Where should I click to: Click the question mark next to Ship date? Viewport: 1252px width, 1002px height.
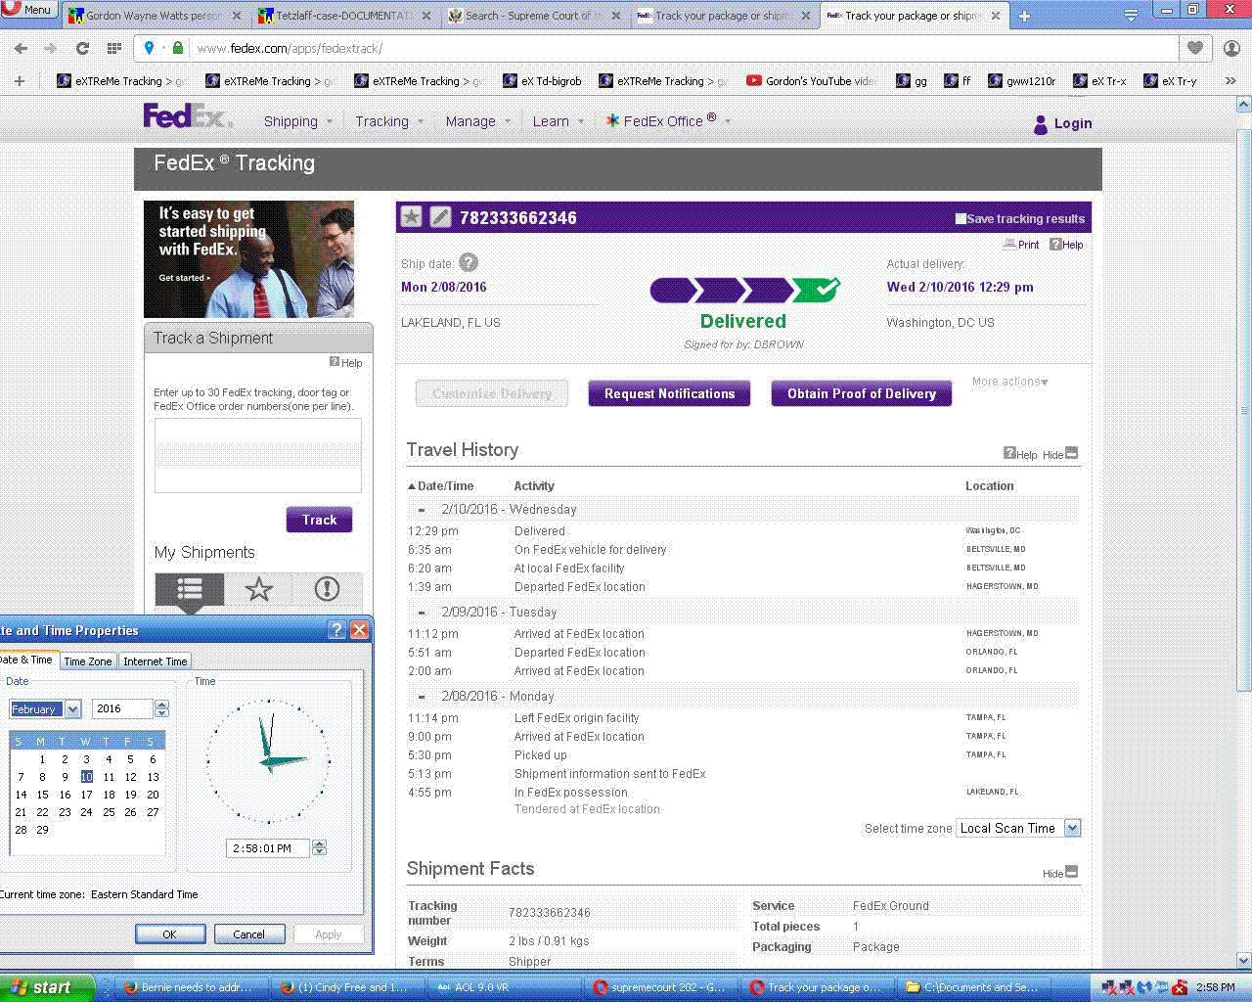[x=469, y=262]
